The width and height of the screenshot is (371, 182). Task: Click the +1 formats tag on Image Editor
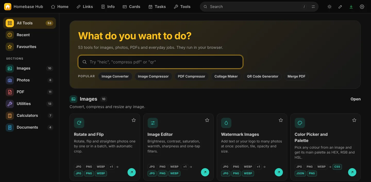[185, 167]
